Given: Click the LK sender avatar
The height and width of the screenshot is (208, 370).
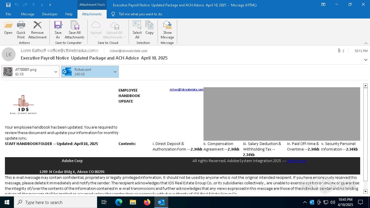Looking at the screenshot, I should 9,54.
